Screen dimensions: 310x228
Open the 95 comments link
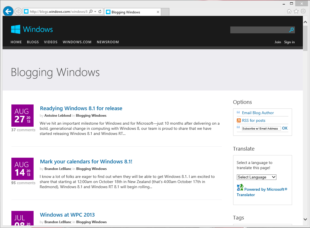click(x=23, y=183)
